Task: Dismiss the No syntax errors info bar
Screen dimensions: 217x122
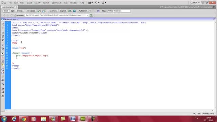Action: (x=214, y=19)
